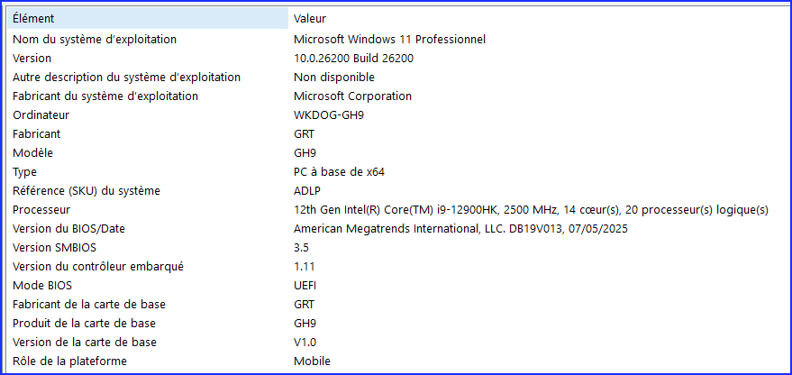
Task: Select Fabricant du système d'exploitation row
Action: point(105,96)
